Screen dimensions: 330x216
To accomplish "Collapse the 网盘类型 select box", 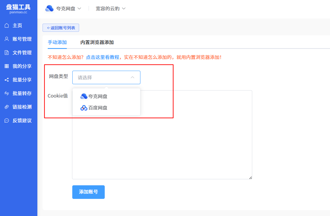I will coord(106,77).
